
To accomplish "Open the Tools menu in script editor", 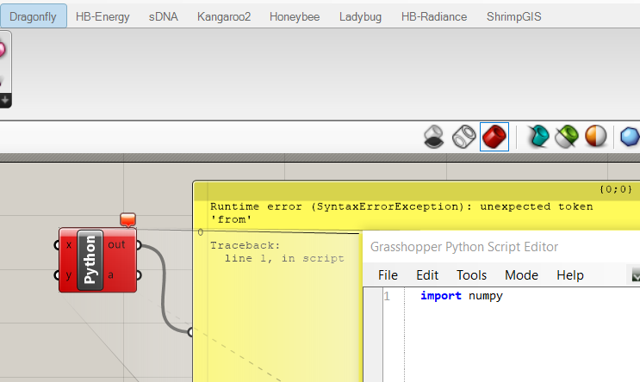I will coord(471,275).
